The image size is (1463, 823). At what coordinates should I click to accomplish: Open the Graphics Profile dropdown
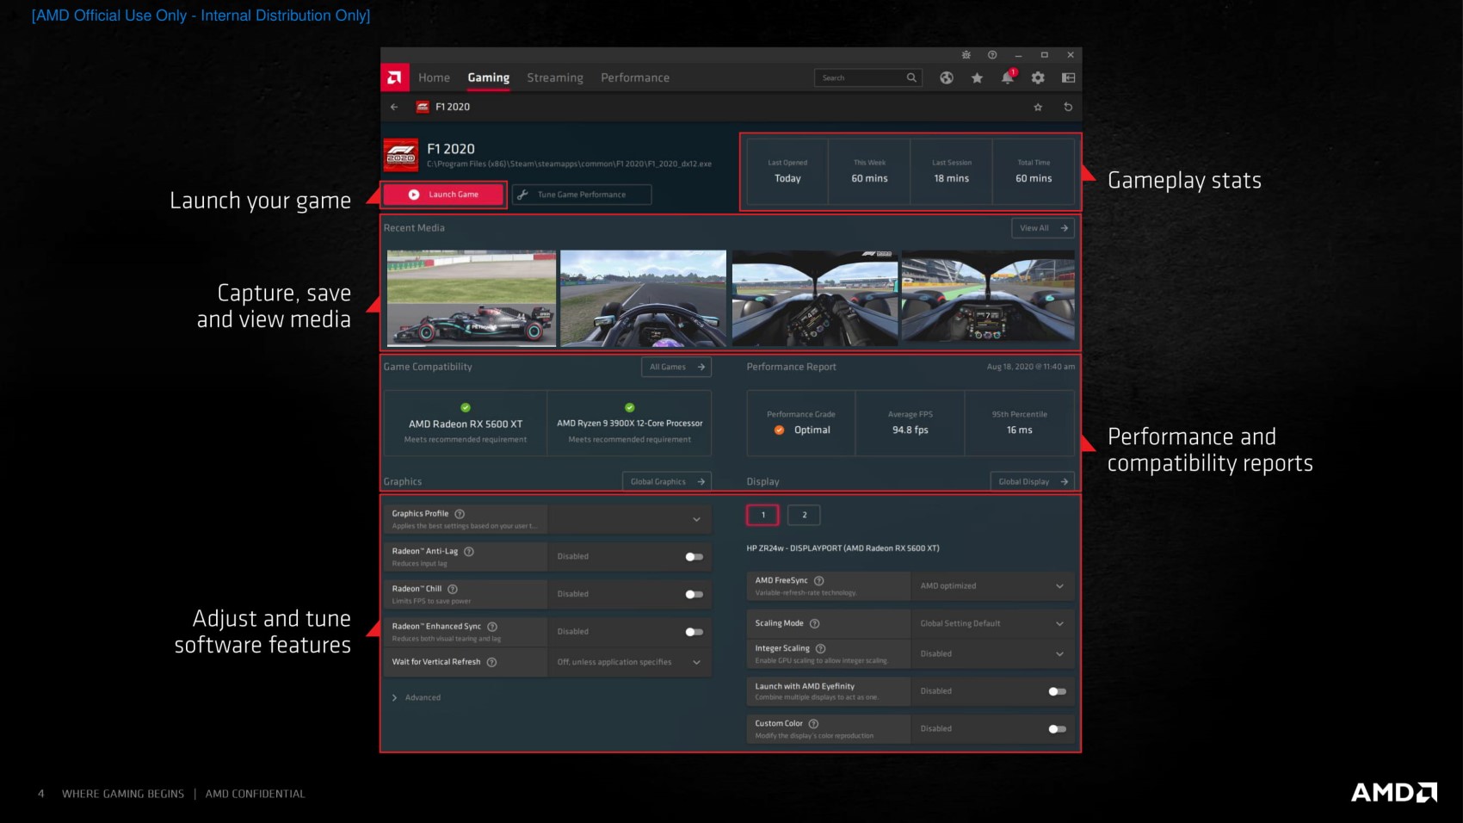630,519
